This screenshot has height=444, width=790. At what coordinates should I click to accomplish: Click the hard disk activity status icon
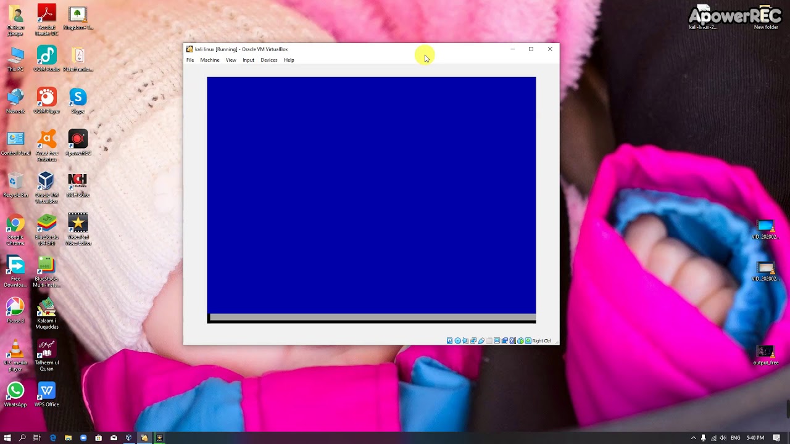click(x=449, y=340)
